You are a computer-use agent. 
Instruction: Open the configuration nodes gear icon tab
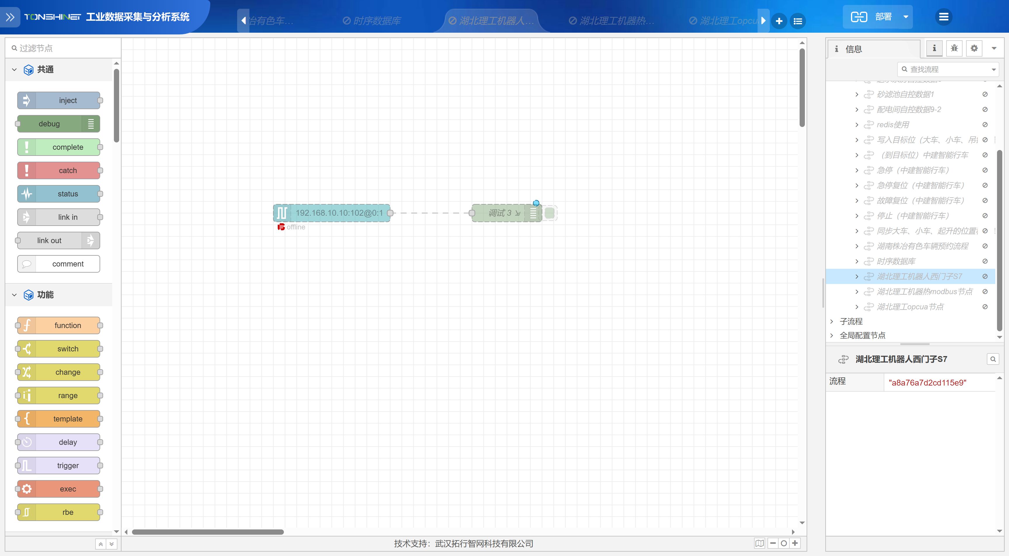tap(974, 48)
